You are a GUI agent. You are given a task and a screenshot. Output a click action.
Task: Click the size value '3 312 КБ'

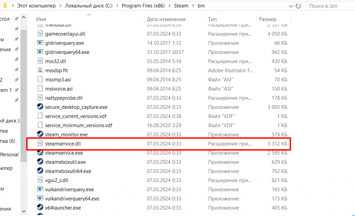pos(277,143)
